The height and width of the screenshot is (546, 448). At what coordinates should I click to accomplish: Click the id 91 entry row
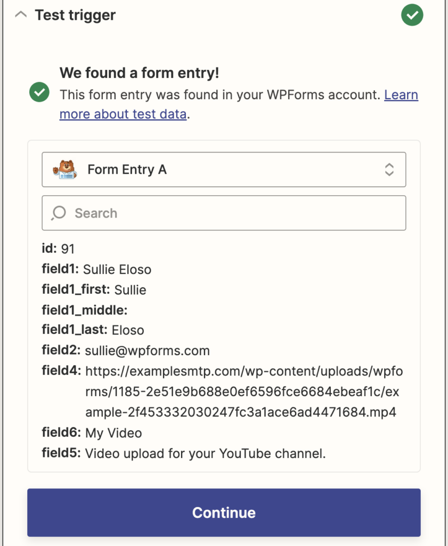56,248
